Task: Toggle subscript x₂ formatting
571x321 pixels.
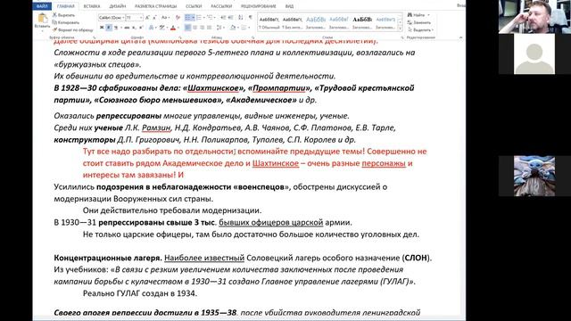Action: 134,28
